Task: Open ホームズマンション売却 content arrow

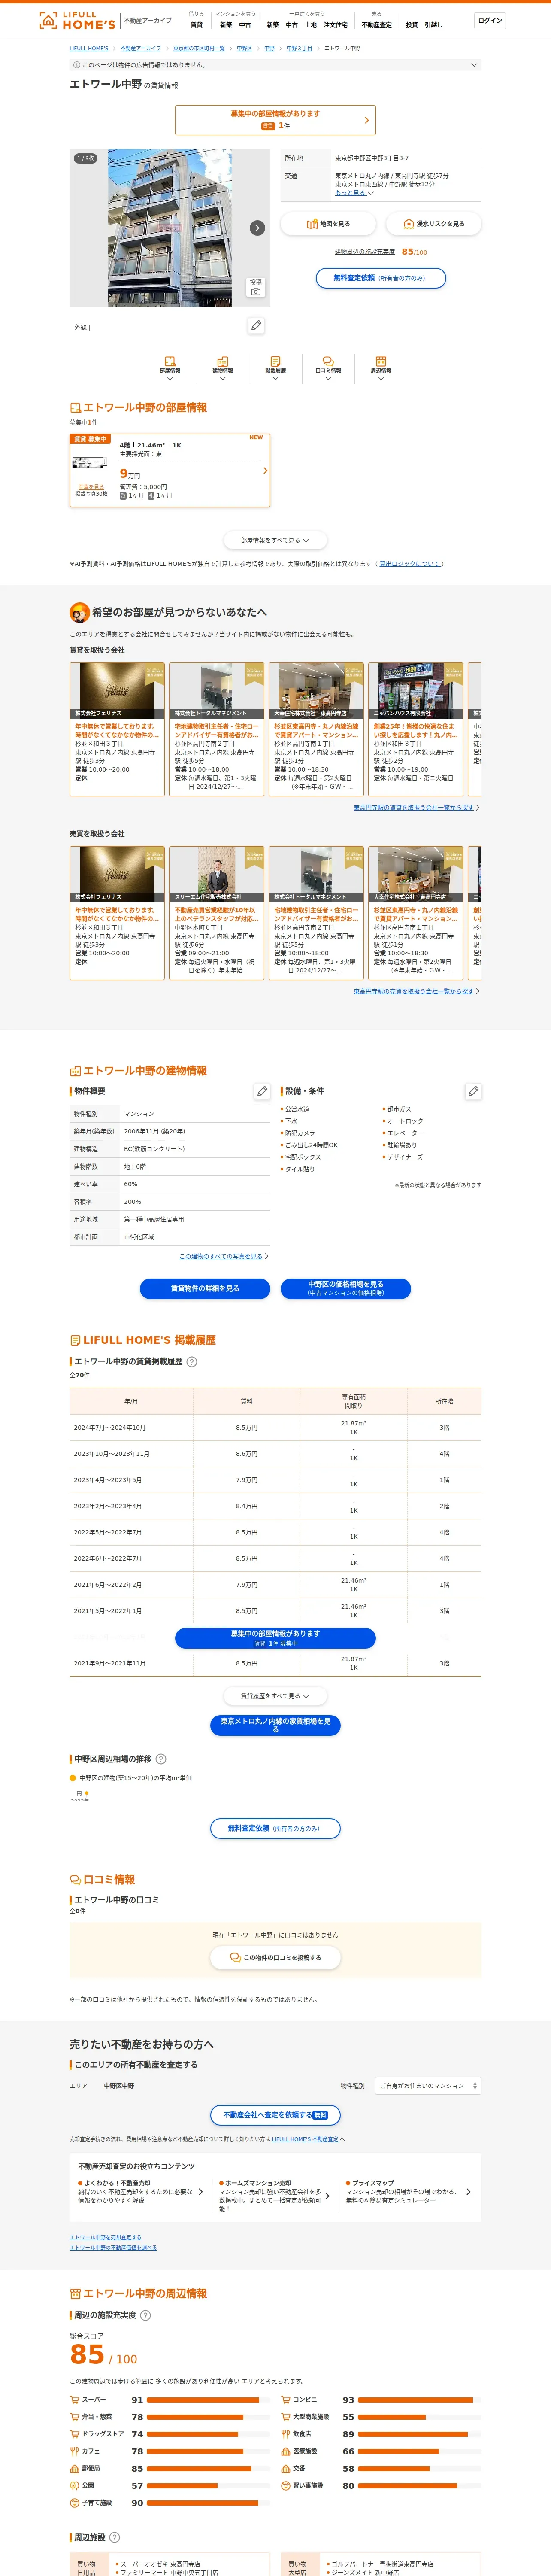Action: [327, 2196]
